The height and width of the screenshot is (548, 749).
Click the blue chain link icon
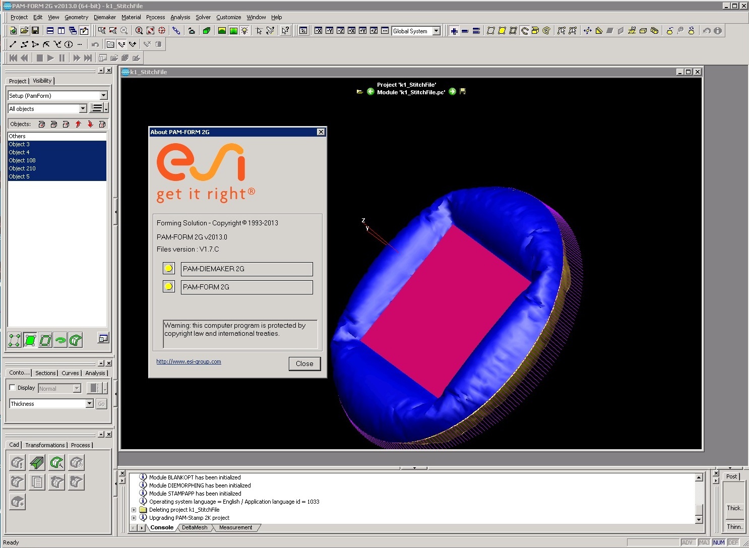pyautogui.click(x=176, y=31)
